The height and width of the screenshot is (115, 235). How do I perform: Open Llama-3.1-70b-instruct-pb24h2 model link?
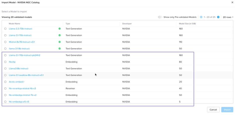point(25,55)
